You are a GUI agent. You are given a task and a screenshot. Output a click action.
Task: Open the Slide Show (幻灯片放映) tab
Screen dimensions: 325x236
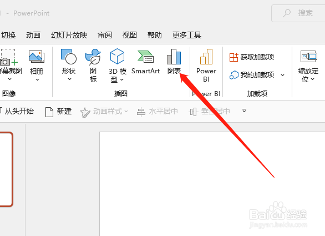[x=69, y=35]
